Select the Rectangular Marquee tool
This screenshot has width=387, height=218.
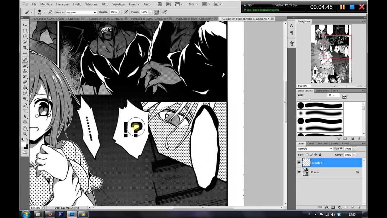(x=25, y=31)
